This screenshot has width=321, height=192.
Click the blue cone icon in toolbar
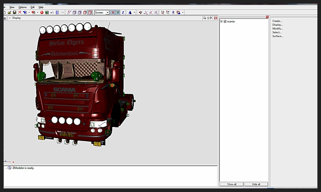130,12
